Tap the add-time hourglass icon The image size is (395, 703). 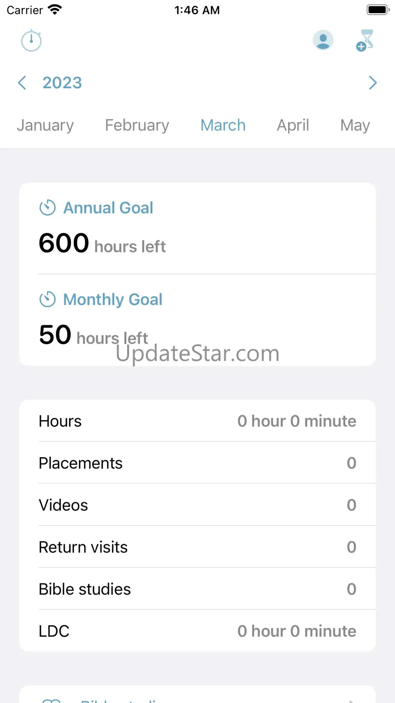click(x=365, y=41)
